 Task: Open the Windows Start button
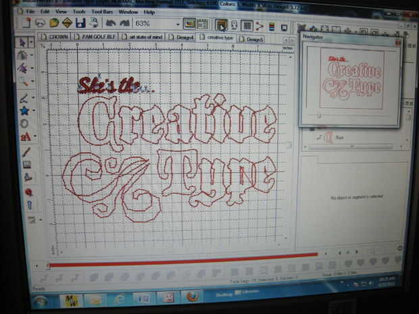click(x=41, y=302)
